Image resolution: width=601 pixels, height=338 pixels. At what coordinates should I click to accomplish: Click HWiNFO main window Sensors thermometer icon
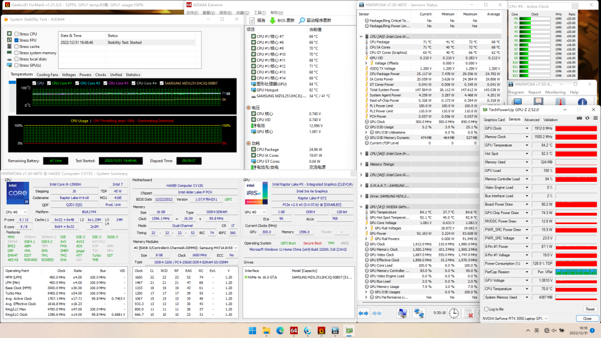click(x=560, y=102)
